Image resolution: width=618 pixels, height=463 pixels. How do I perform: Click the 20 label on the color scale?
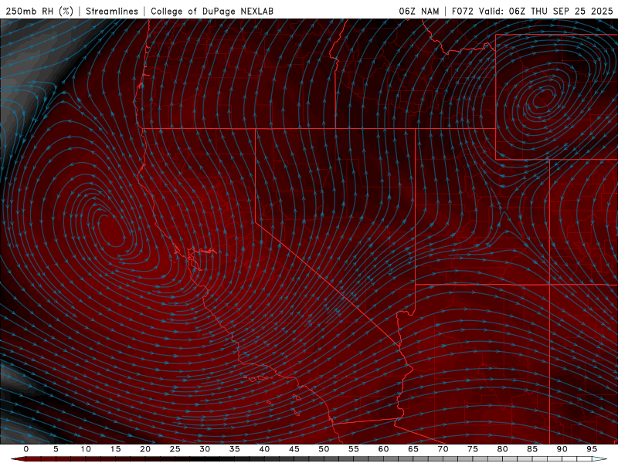pyautogui.click(x=145, y=449)
